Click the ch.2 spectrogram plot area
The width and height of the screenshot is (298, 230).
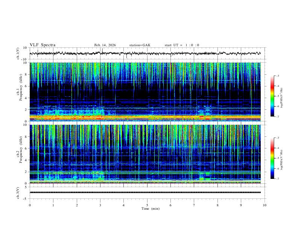(145, 154)
